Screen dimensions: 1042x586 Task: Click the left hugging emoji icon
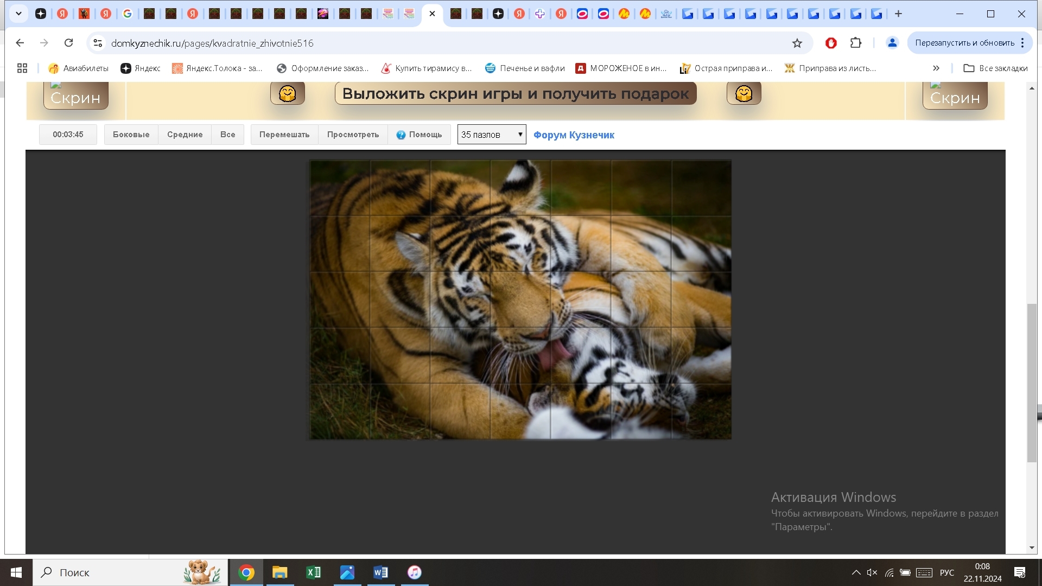288,93
